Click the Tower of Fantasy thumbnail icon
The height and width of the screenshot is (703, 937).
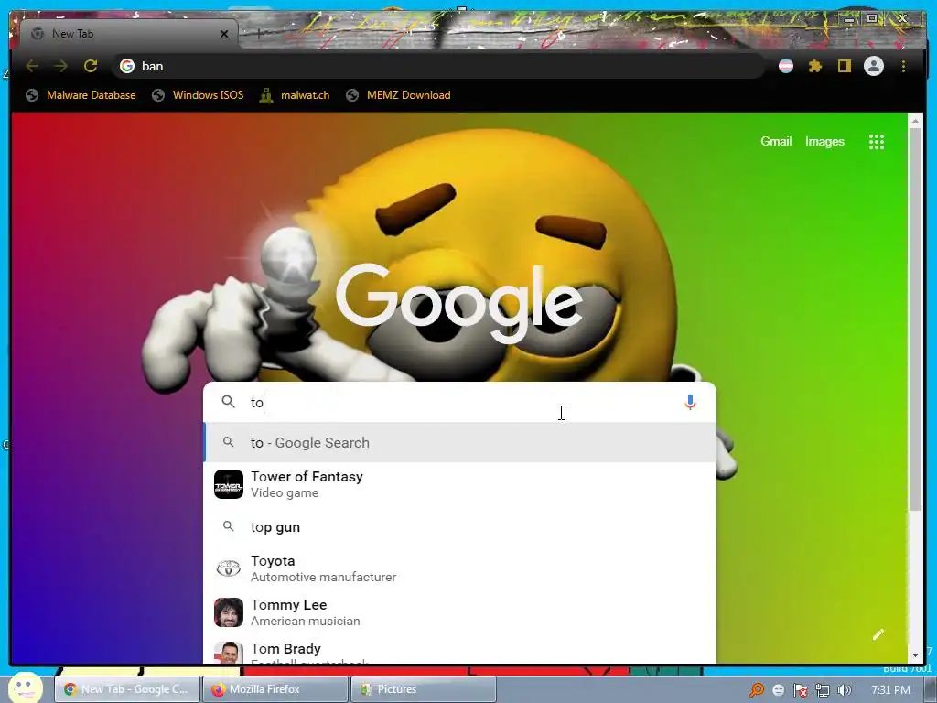tap(228, 484)
